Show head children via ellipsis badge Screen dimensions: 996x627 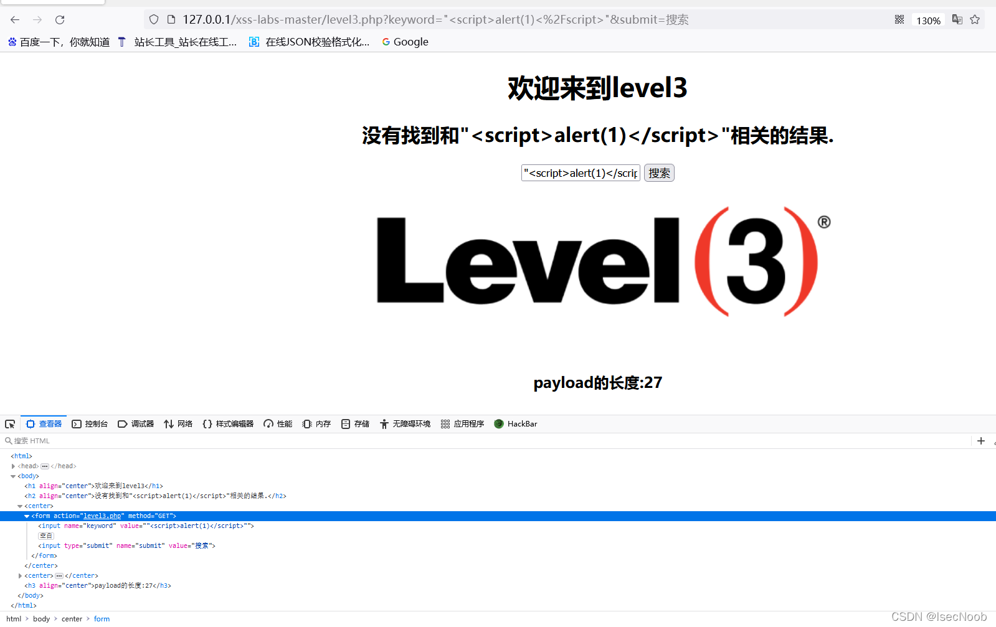(45, 466)
